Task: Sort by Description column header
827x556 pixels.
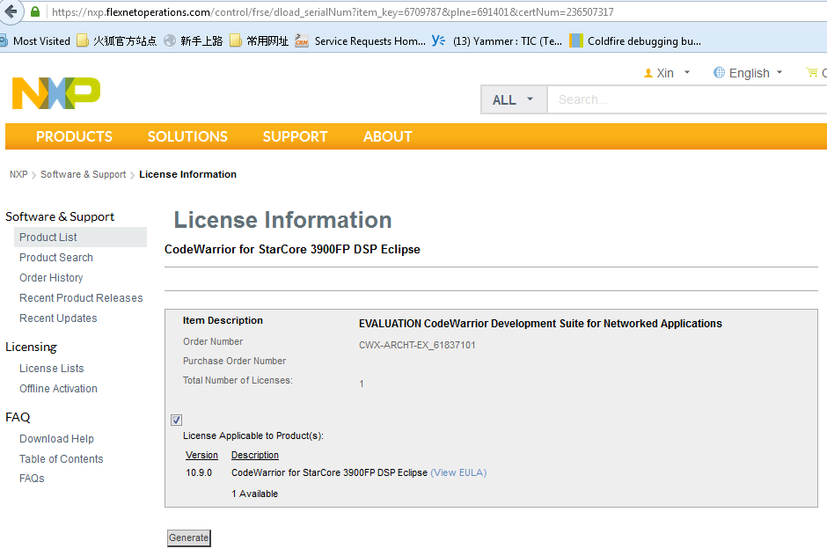Action: [x=255, y=455]
